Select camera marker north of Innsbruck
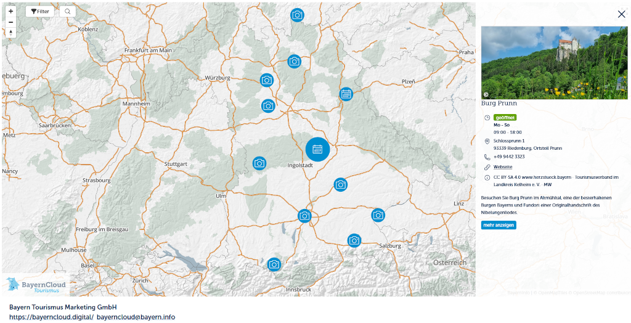This screenshot has width=631, height=323. pos(274,264)
